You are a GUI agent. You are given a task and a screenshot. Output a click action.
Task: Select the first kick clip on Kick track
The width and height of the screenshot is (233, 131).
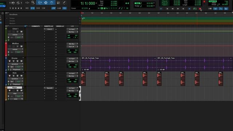click(83, 79)
